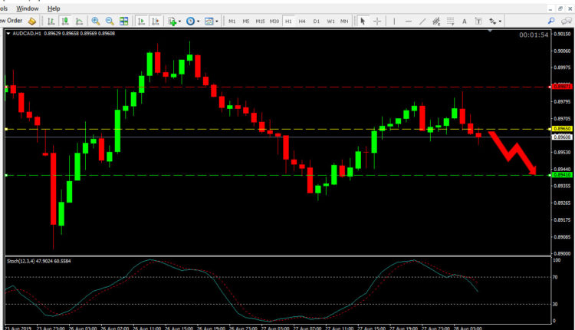Click the stochastic level 30 label
Image resolution: width=575 pixels, height=330 pixels.
pyautogui.click(x=555, y=305)
